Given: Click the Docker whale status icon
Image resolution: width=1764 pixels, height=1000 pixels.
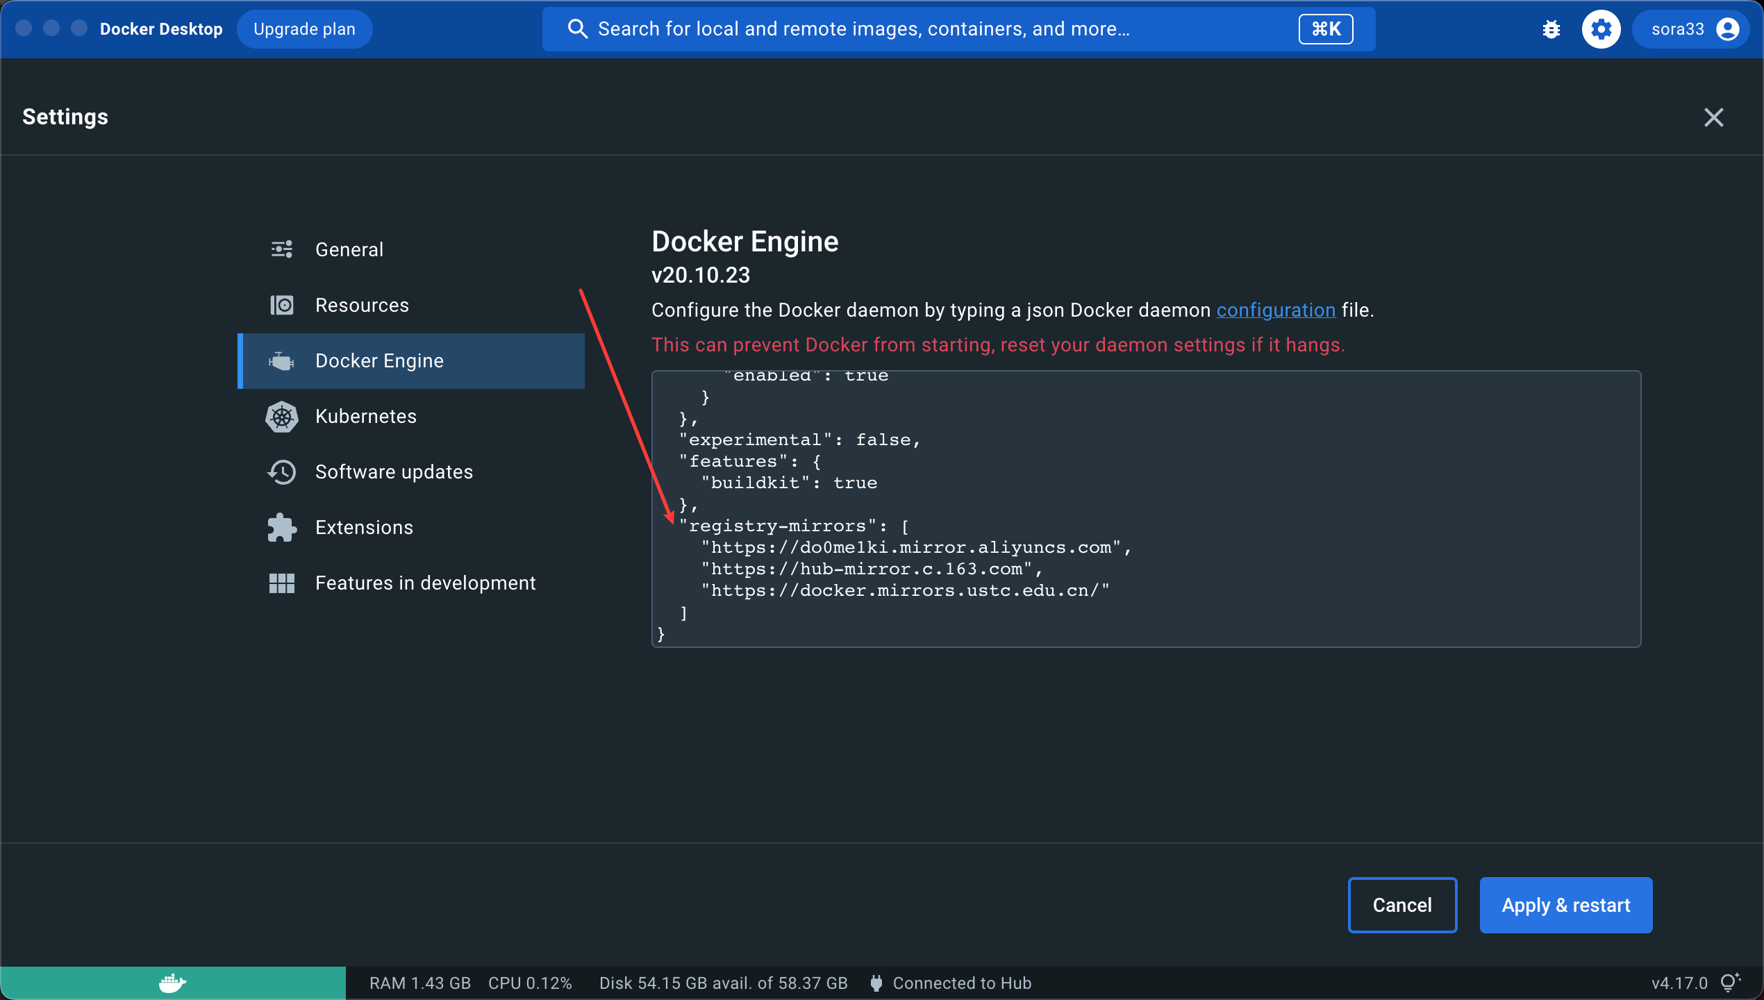Looking at the screenshot, I should [x=172, y=983].
